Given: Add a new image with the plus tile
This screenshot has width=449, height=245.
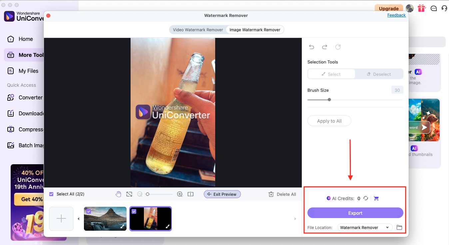Looking at the screenshot, I should coord(61,219).
